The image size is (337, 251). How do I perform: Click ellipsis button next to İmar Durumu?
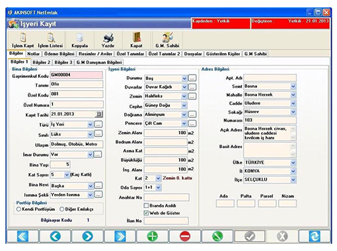click(x=98, y=155)
